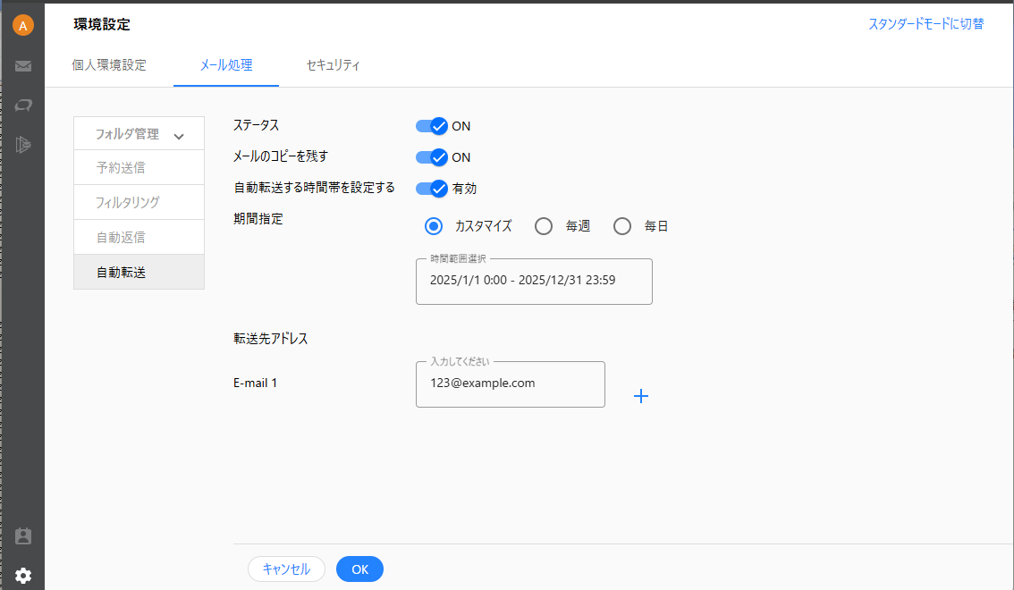Click the OK button
The width and height of the screenshot is (1014, 590).
[x=359, y=569]
